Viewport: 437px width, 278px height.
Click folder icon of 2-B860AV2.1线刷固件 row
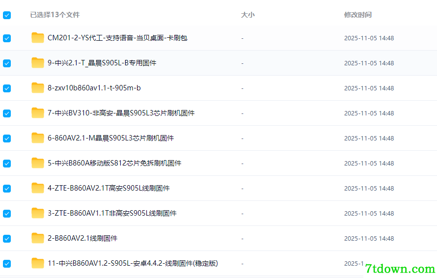38,238
